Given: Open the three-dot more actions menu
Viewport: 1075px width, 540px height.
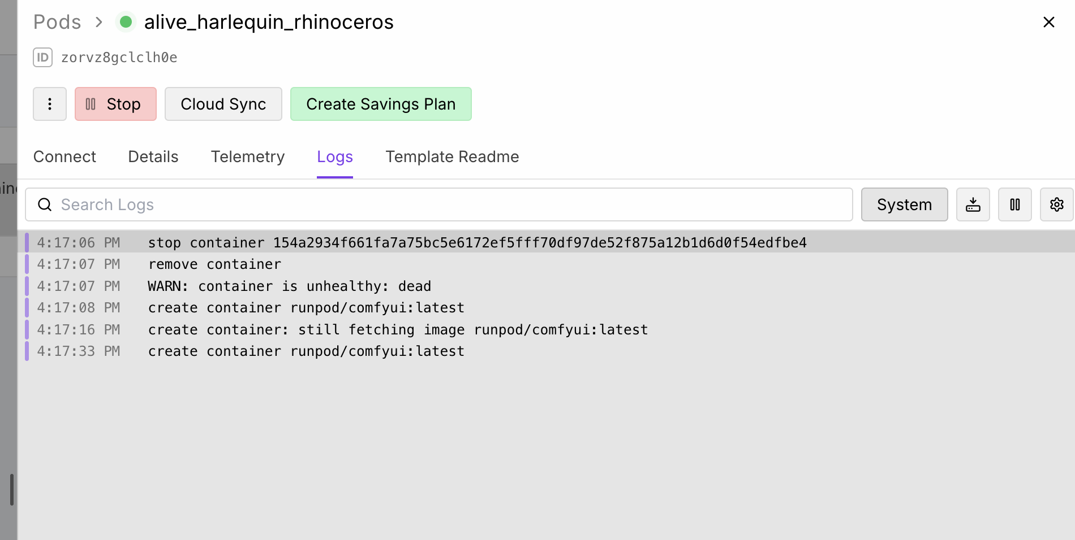Looking at the screenshot, I should point(50,104).
